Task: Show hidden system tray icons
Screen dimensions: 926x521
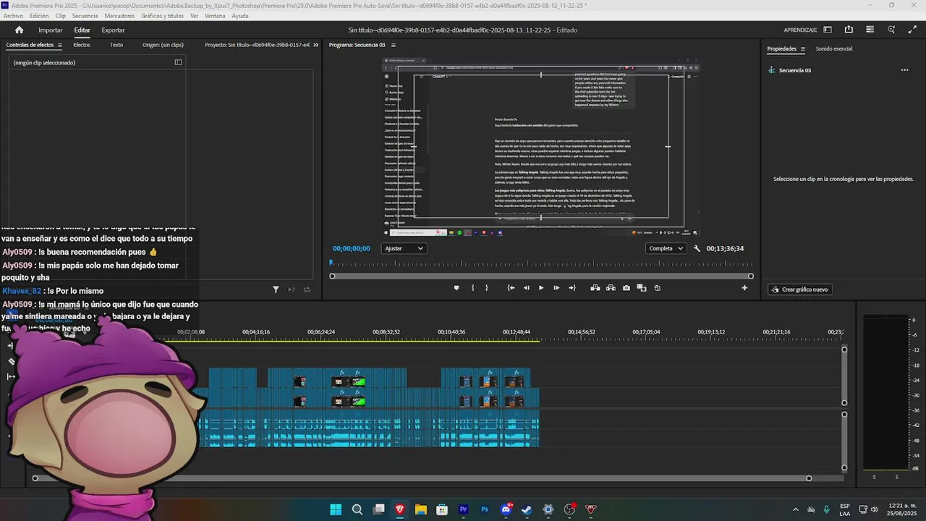Action: coord(796,509)
